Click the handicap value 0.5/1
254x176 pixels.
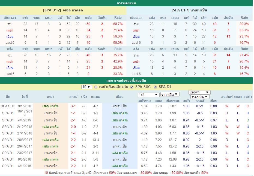click(x=200, y=106)
